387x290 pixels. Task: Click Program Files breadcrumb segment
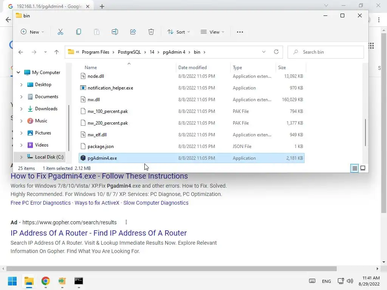[x=96, y=52]
